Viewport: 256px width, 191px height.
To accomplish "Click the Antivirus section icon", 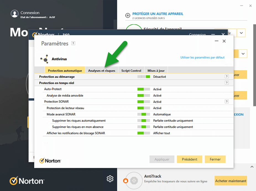I will (x=45, y=59).
